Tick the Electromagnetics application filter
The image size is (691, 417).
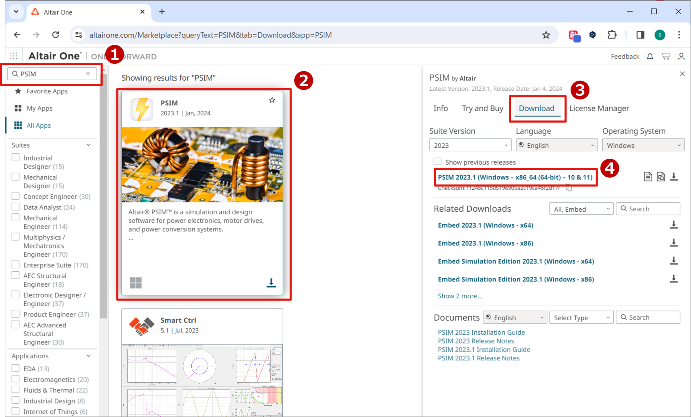[x=16, y=379]
